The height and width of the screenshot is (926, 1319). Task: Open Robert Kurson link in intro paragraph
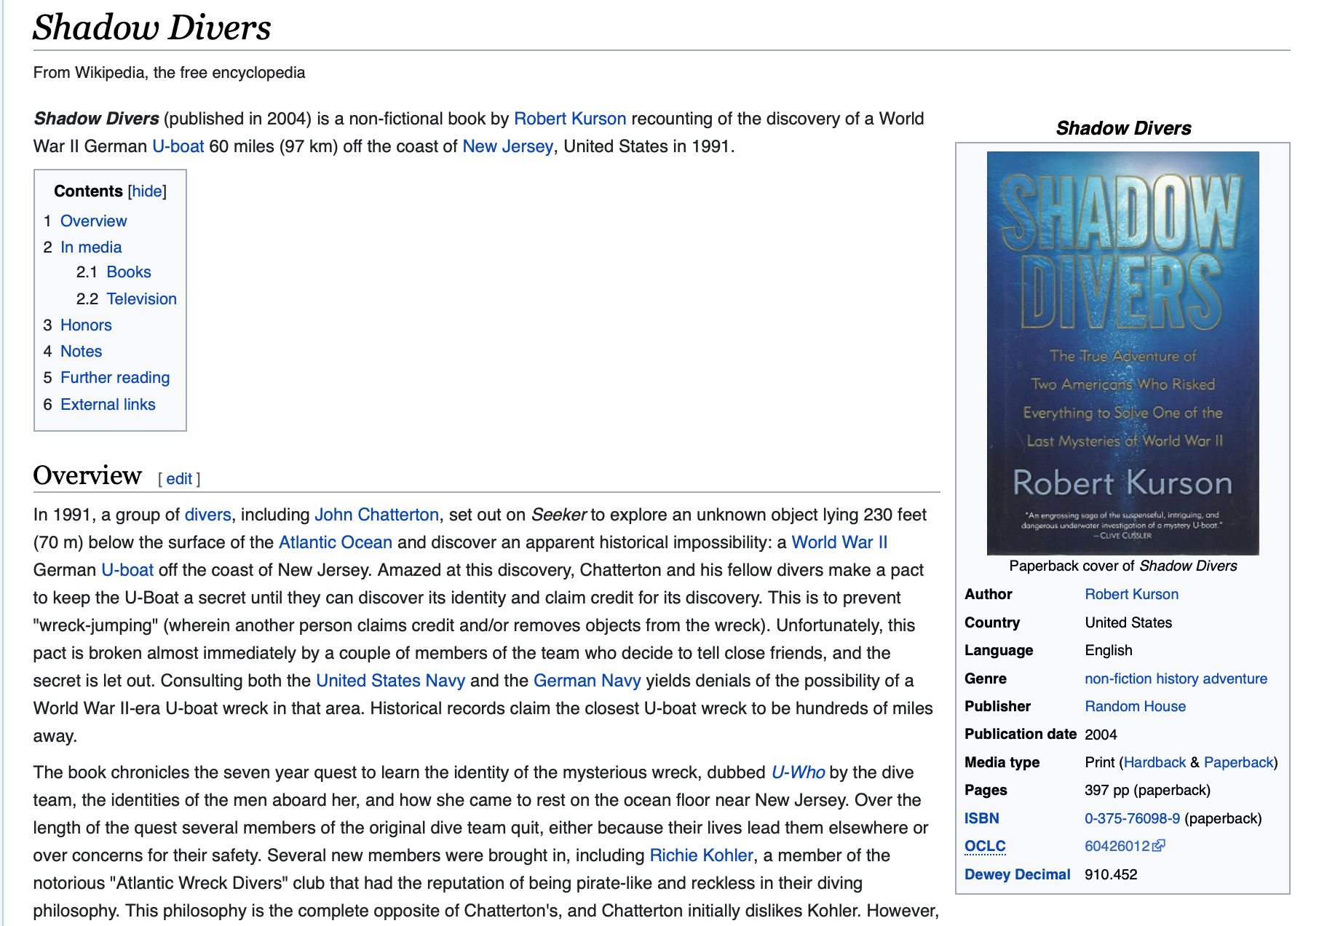570,119
